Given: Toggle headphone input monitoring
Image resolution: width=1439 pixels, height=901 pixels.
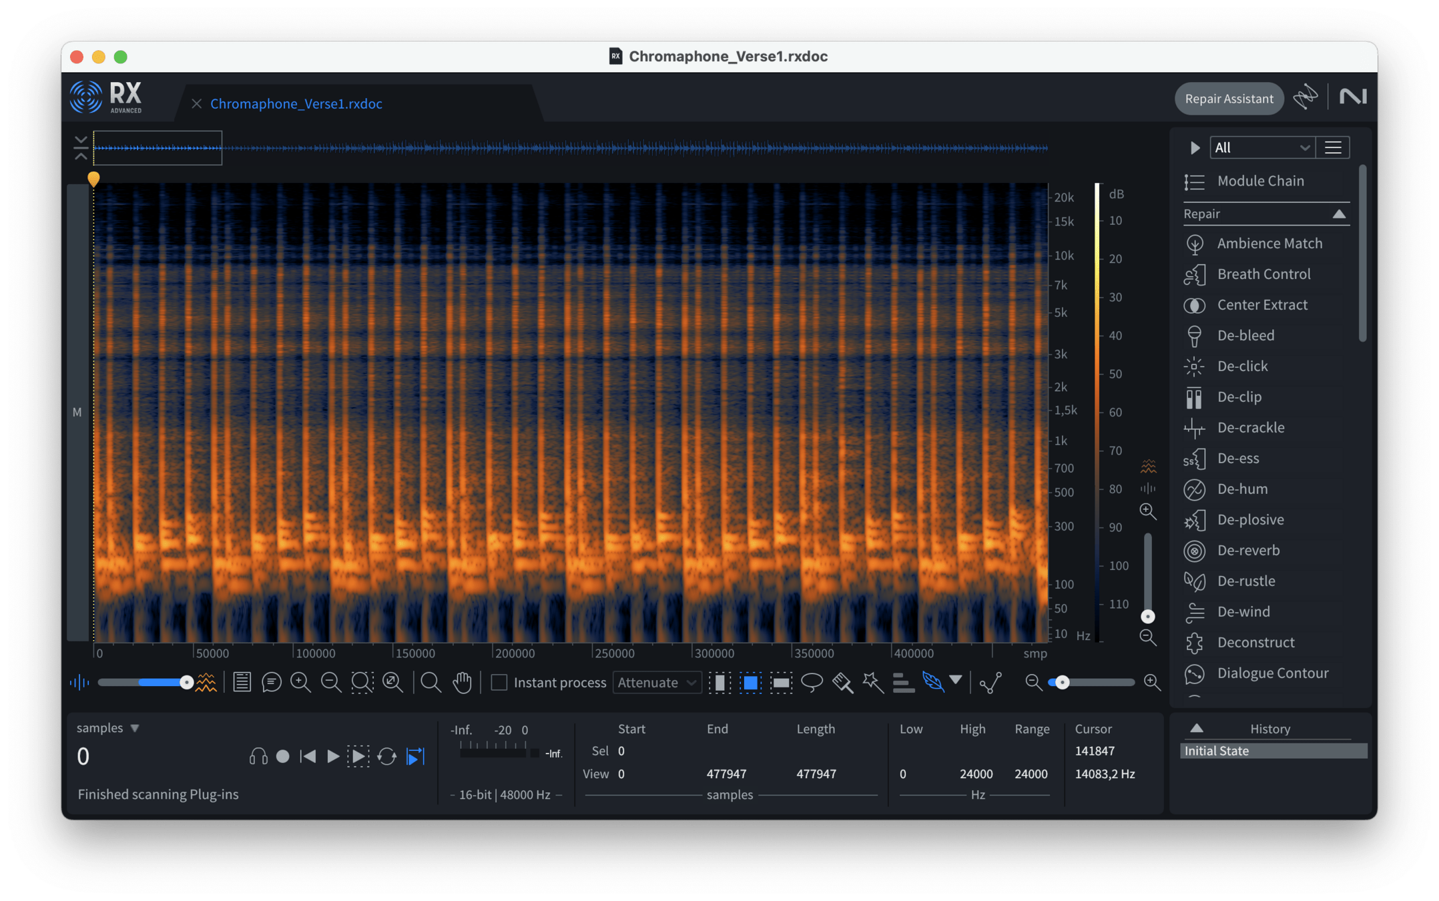Looking at the screenshot, I should (258, 756).
